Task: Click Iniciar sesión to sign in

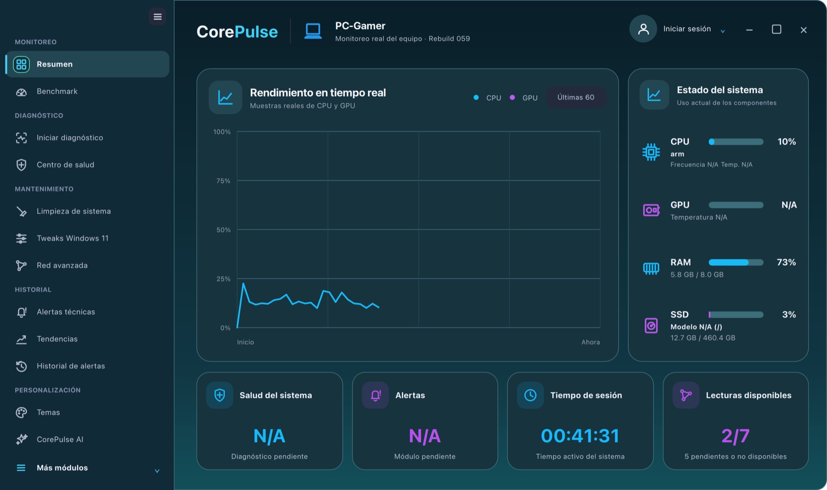Action: click(x=687, y=29)
